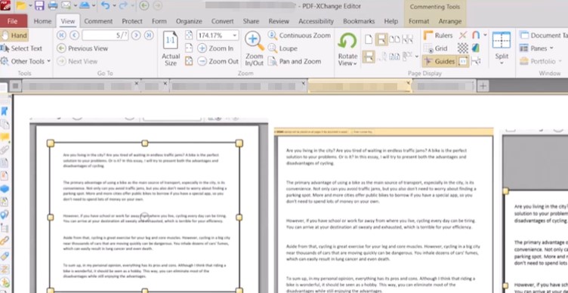The image size is (568, 293).
Task: Toggle the snapping magnet icon
Action: [x=476, y=35]
